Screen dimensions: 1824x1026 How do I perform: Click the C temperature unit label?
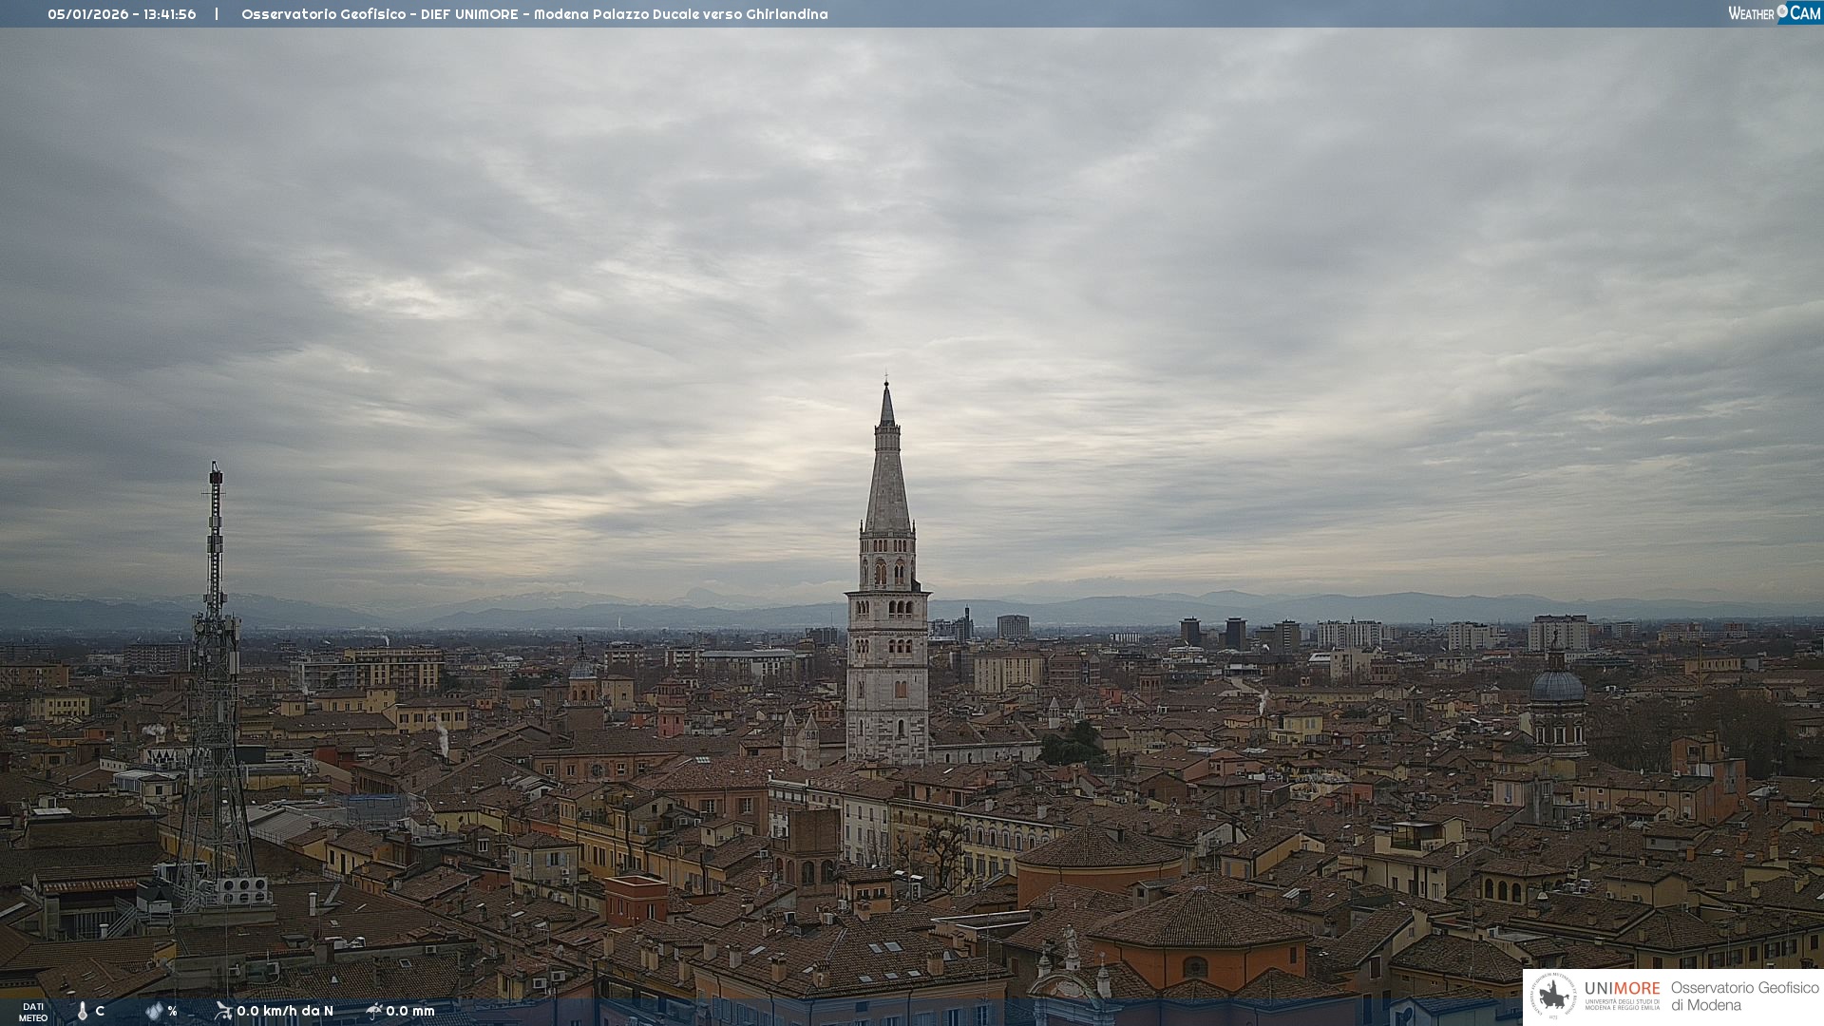(x=100, y=1011)
